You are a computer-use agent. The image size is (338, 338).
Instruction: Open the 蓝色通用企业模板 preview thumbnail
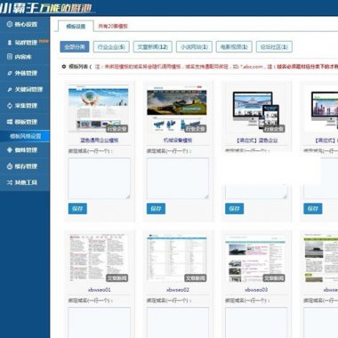coord(99,109)
